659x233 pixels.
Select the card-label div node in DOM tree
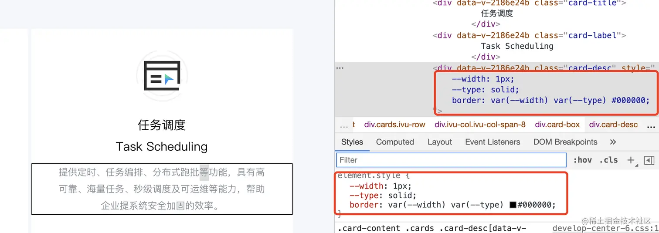(x=530, y=35)
